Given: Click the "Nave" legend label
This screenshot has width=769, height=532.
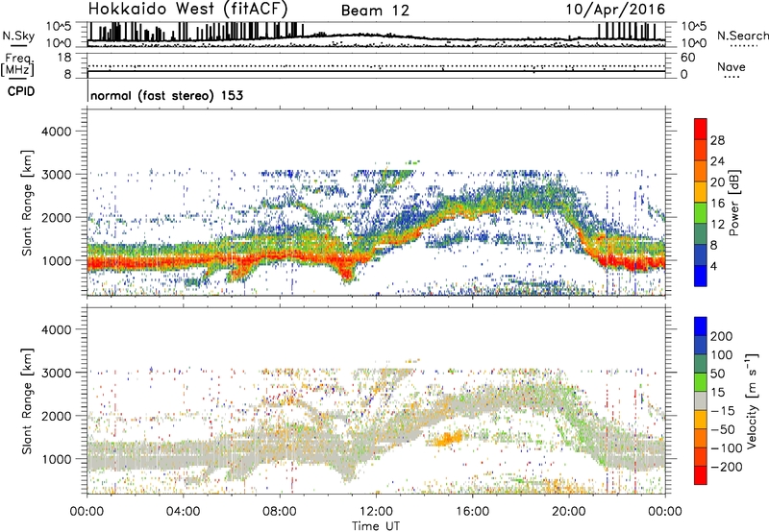Looking at the screenshot, I should point(732,66).
